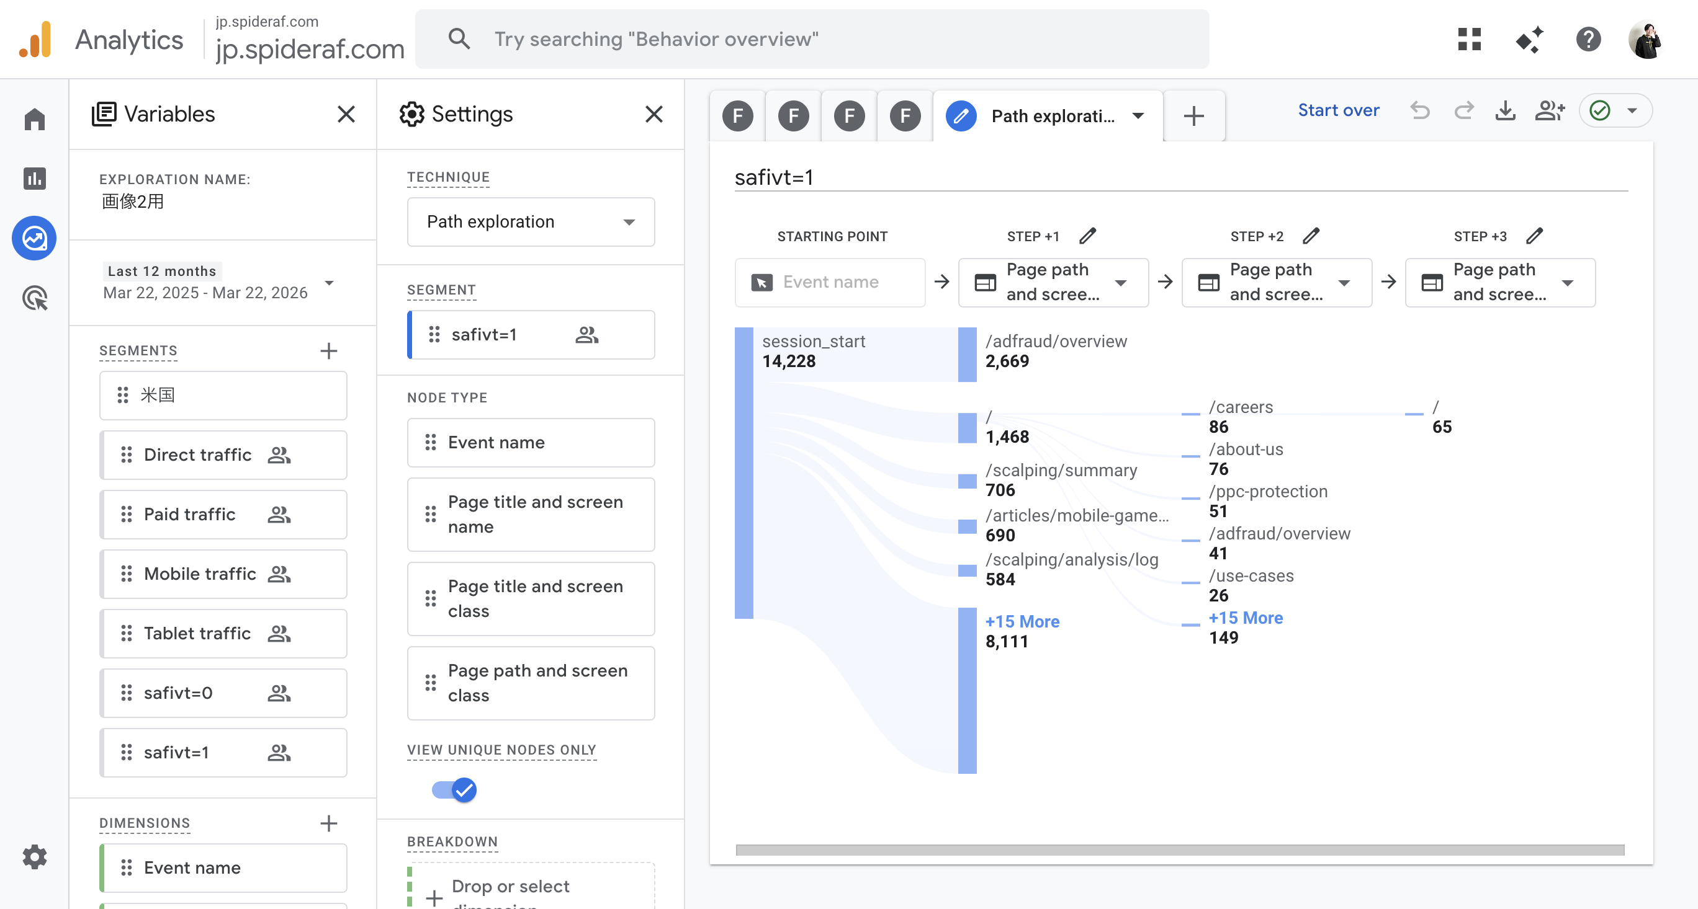Screen dimensions: 1698x909
Task: Edit STEP +1 with pencil icon
Action: tap(1087, 236)
